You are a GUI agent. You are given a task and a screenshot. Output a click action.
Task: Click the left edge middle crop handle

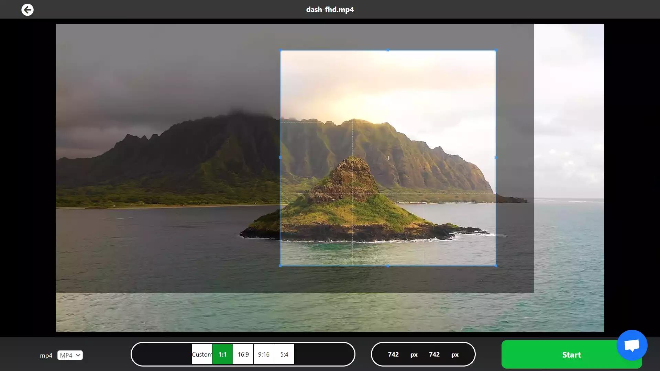[x=280, y=158]
